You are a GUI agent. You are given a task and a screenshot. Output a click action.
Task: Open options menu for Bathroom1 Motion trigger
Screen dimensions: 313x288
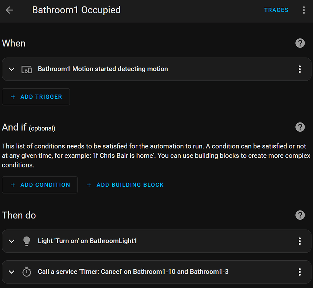coord(300,69)
